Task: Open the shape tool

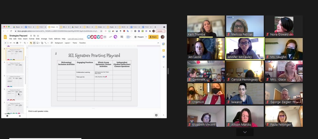Action: [42, 43]
